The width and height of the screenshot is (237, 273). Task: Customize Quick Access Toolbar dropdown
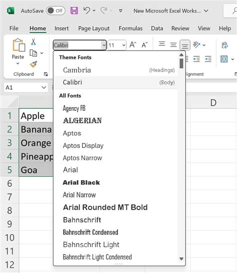(120, 11)
